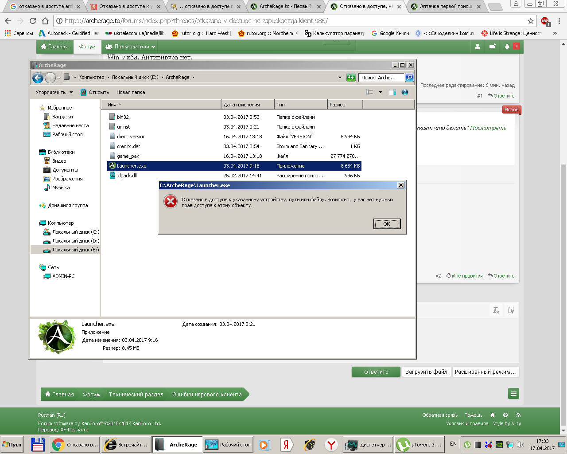Select the client.version file
567x454 pixels.
click(x=131, y=137)
